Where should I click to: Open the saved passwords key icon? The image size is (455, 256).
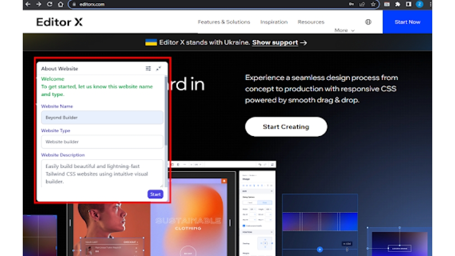(351, 5)
